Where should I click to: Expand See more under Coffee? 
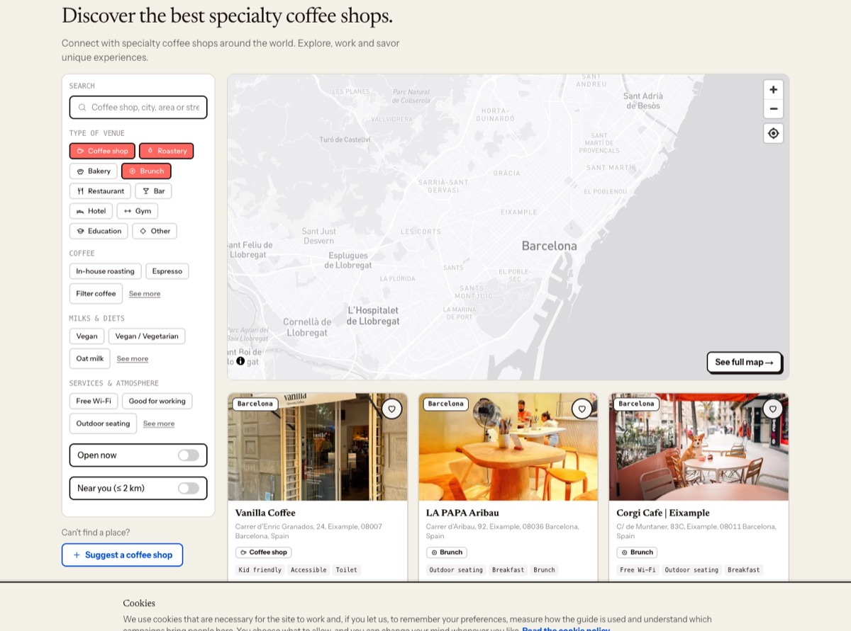[145, 294]
